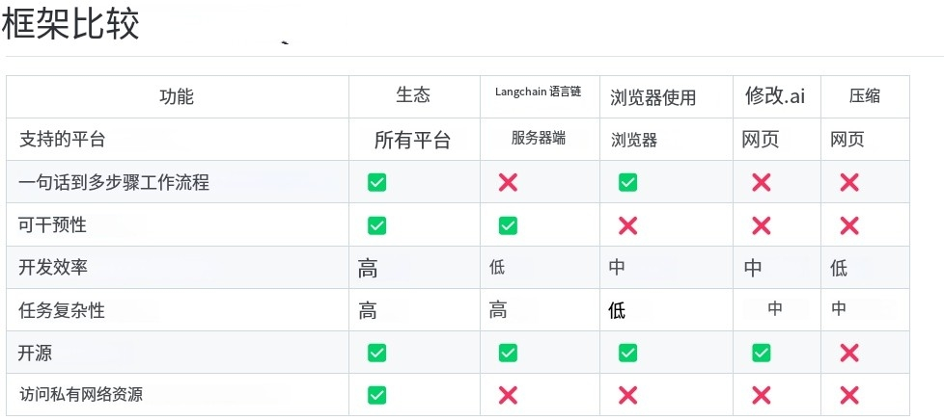The height and width of the screenshot is (420, 944).
Task: Click the green check for 生态 in 可干预性 row
Action: [x=376, y=225]
